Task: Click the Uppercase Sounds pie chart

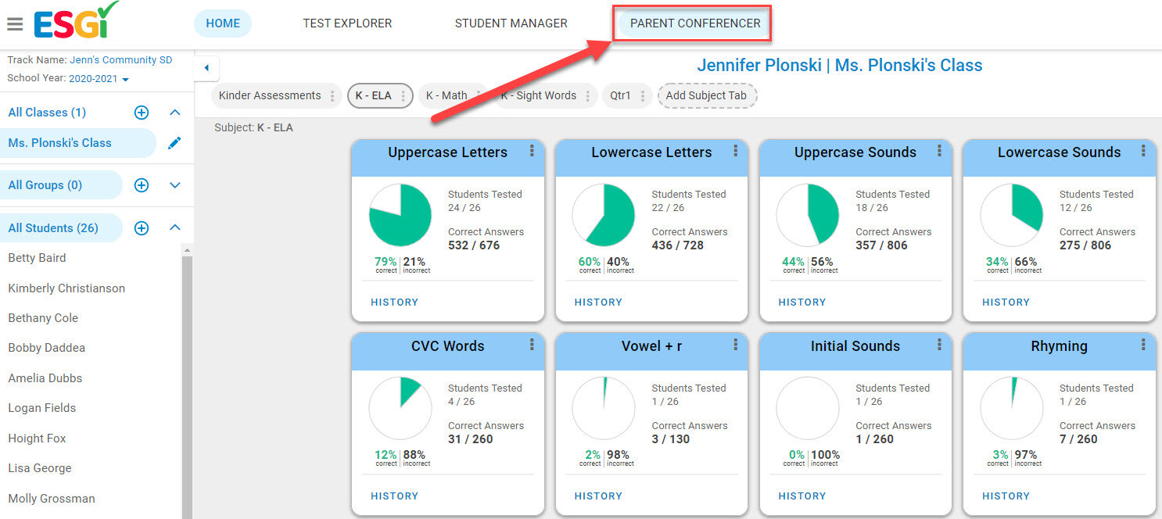Action: 808,216
